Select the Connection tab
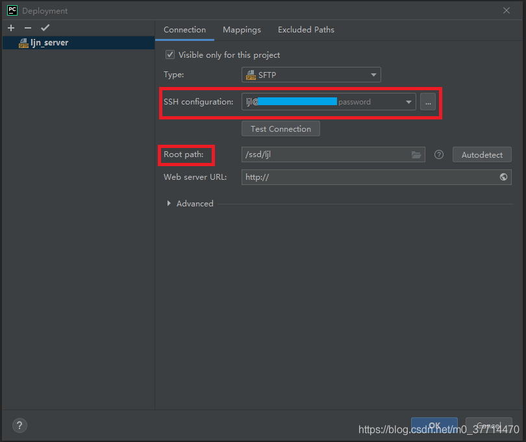This screenshot has width=526, height=442. (184, 30)
